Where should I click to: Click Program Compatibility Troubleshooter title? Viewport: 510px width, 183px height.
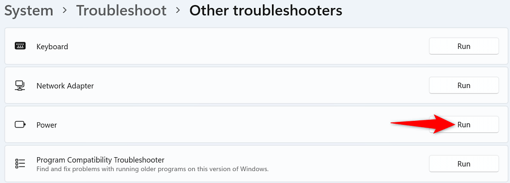click(101, 160)
